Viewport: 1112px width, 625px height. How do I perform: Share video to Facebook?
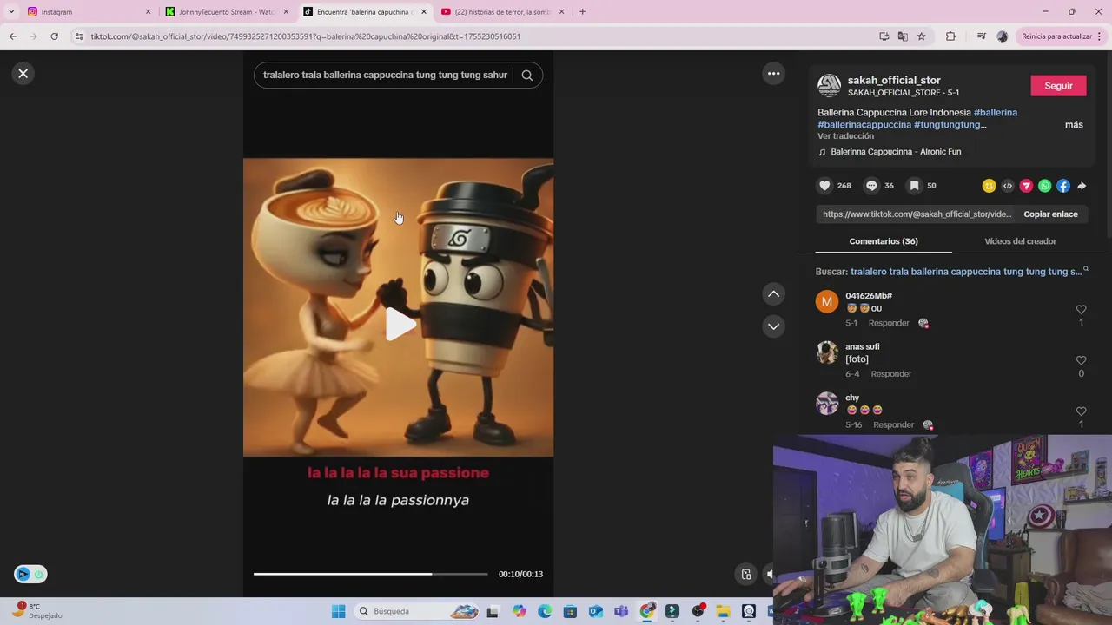click(1063, 186)
